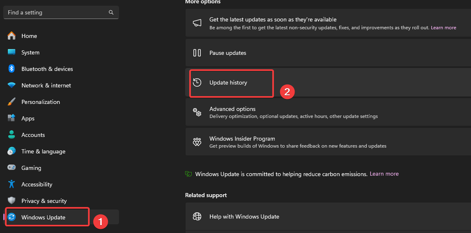Click the Gaming controller icon
This screenshot has width=471, height=233.
coord(12,168)
